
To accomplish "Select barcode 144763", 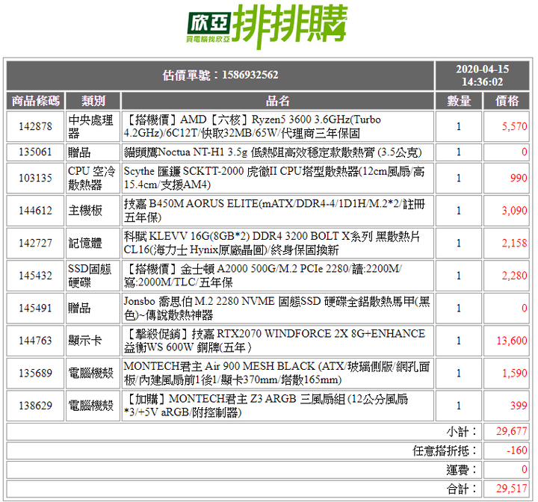I will [x=35, y=341].
